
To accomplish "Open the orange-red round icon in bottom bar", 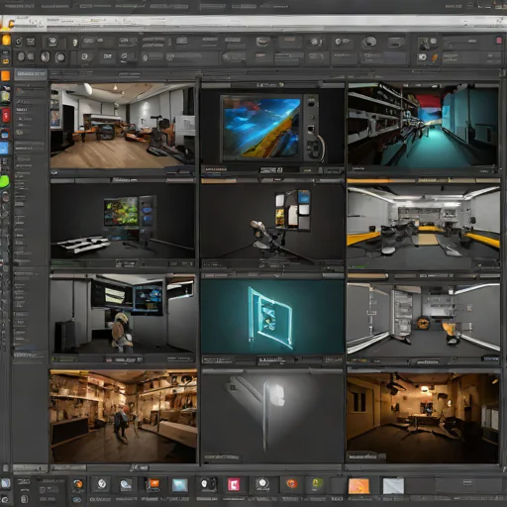I will (x=291, y=484).
